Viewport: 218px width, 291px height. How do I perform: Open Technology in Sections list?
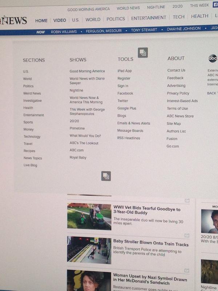pos(32,137)
